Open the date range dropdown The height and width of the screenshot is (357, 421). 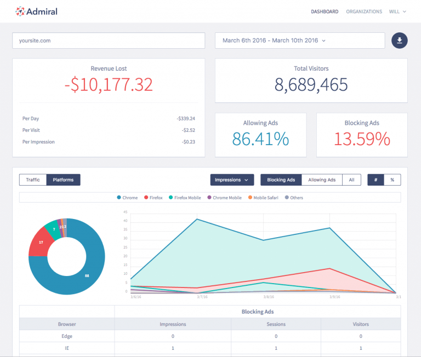pyautogui.click(x=299, y=41)
